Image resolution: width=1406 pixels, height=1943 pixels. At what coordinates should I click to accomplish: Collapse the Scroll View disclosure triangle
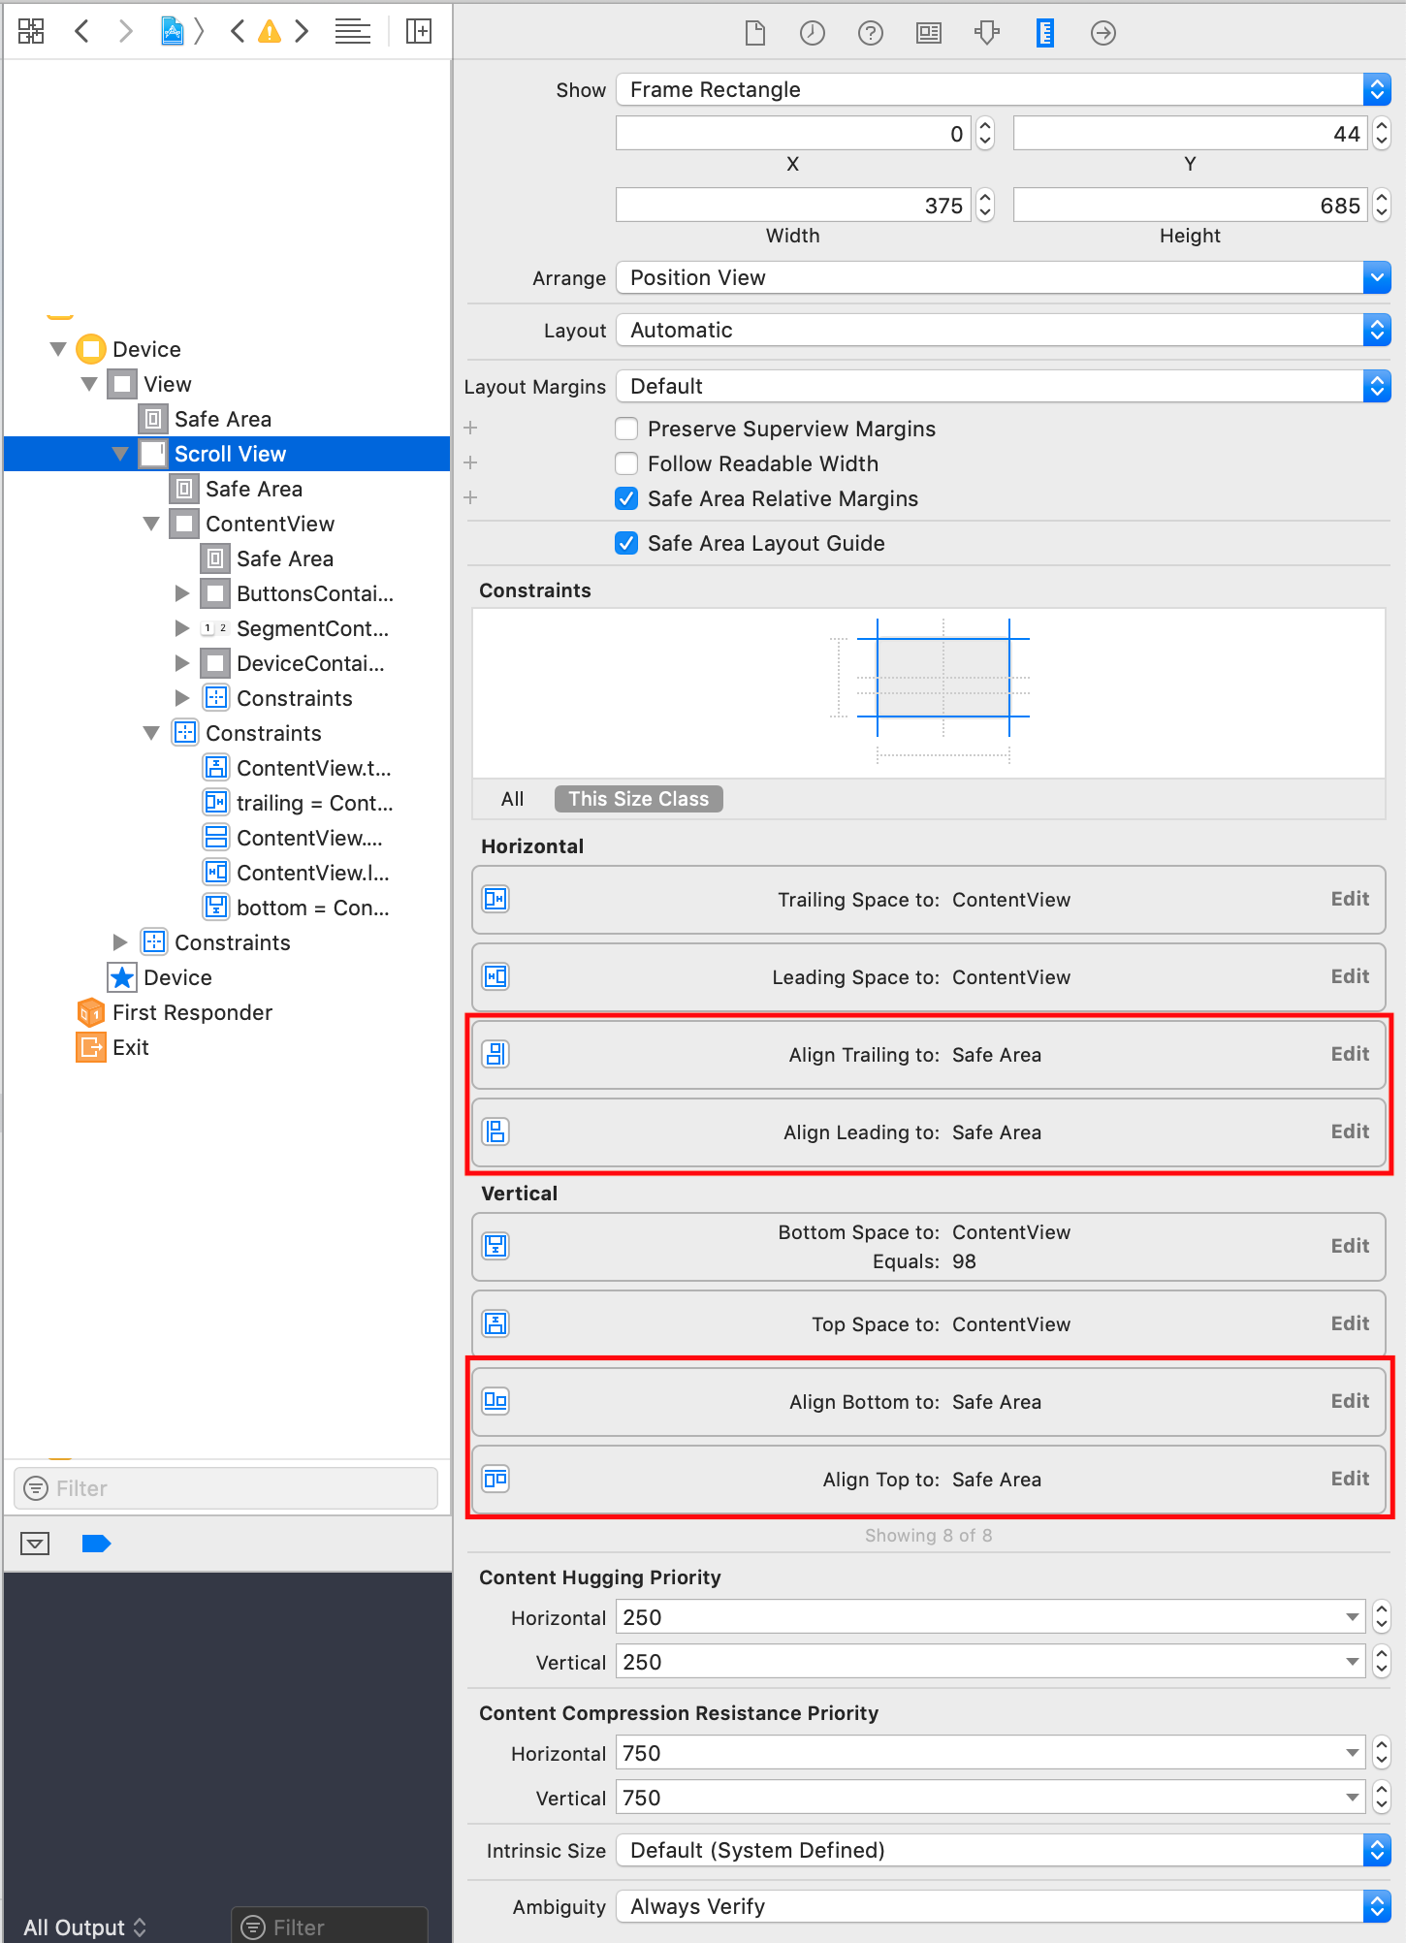[x=120, y=454]
